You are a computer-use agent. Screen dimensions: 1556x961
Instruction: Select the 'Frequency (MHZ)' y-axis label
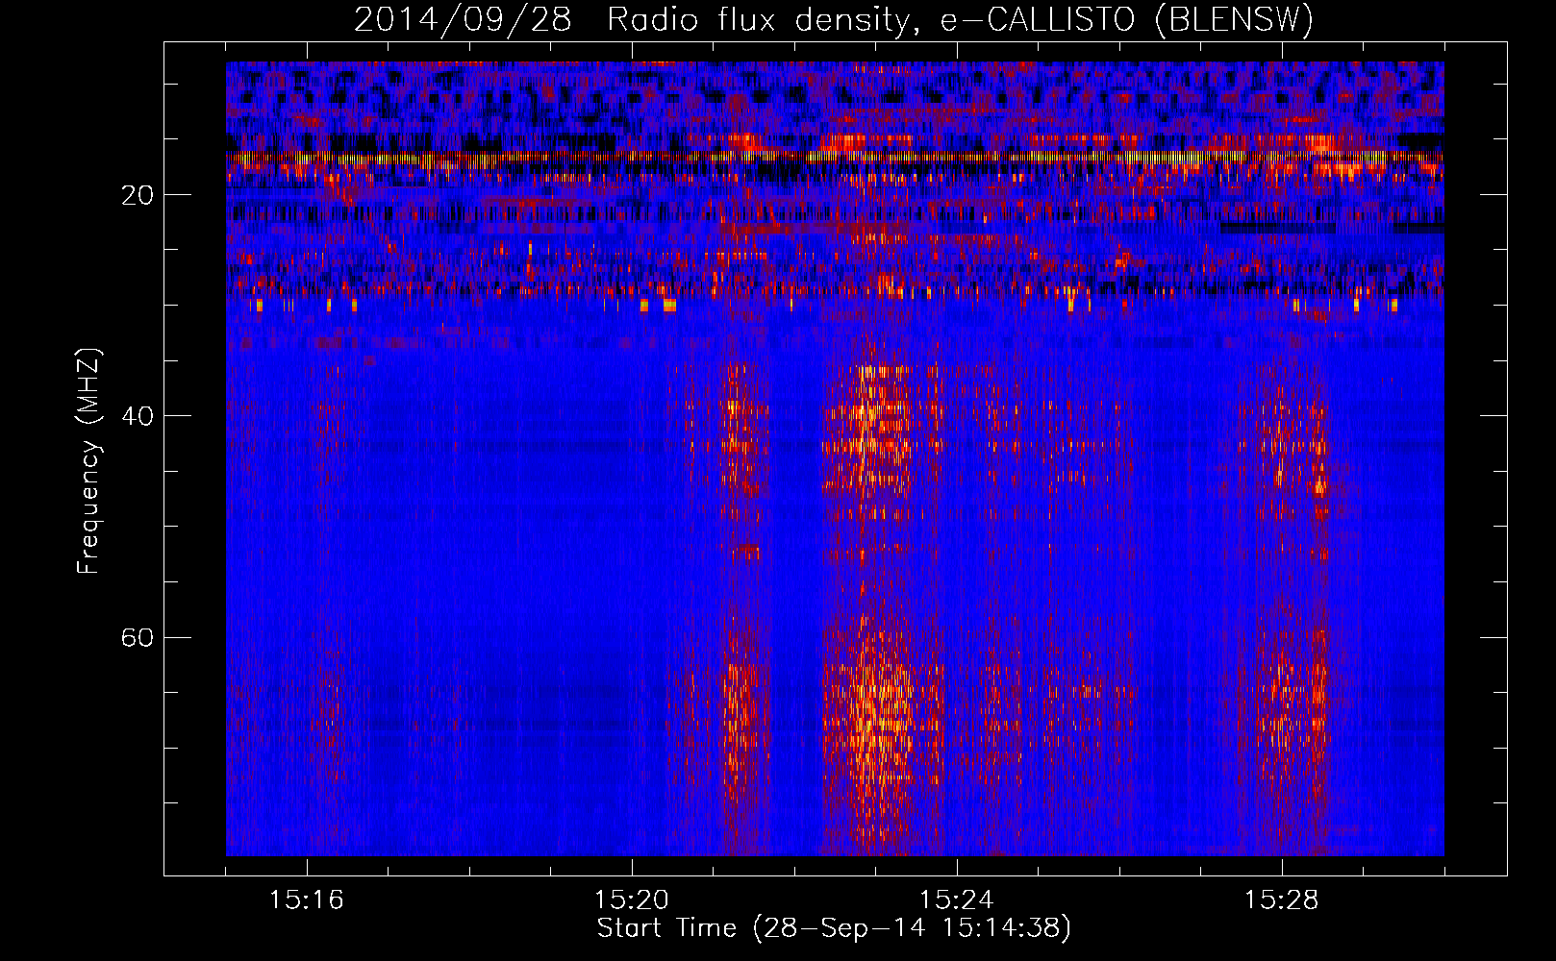[x=88, y=461]
